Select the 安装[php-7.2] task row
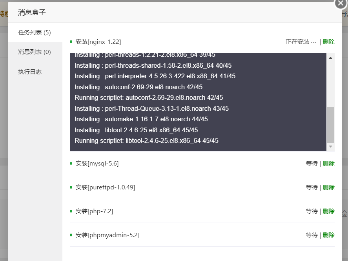This screenshot has width=348, height=261. click(x=202, y=211)
